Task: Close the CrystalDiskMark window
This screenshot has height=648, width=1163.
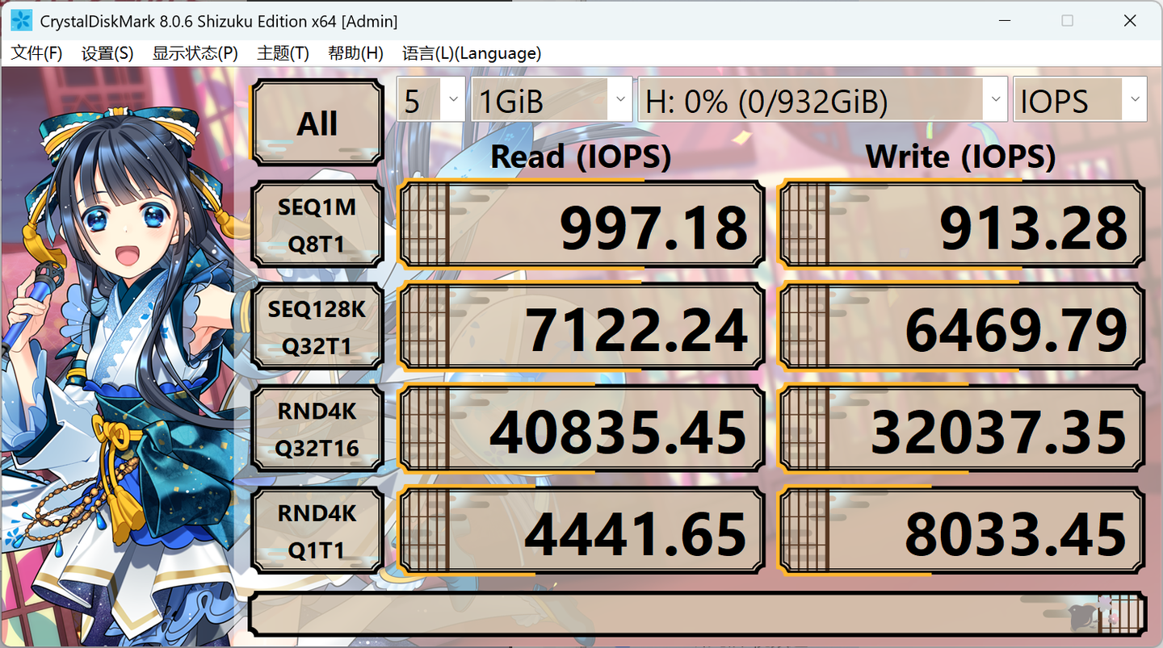Action: [1130, 21]
